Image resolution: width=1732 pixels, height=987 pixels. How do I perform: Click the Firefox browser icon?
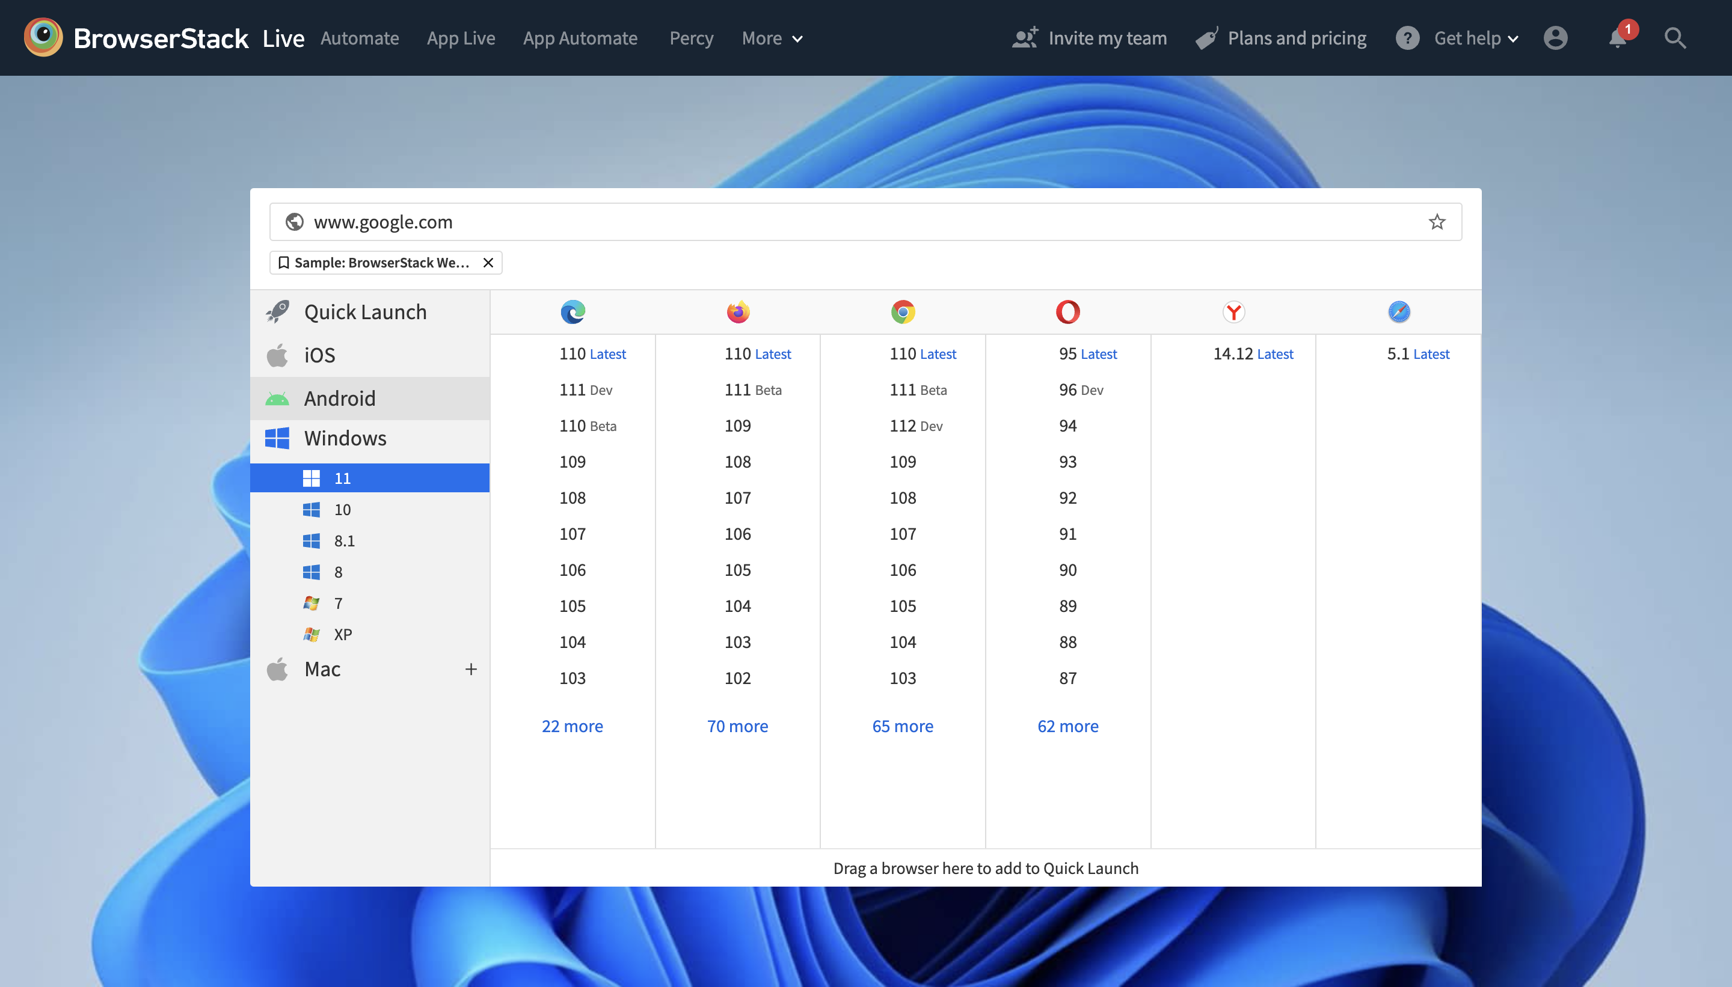[x=737, y=311]
